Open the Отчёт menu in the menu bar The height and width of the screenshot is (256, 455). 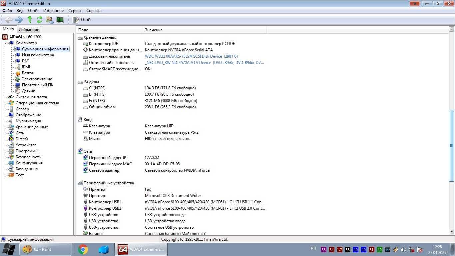(x=33, y=11)
